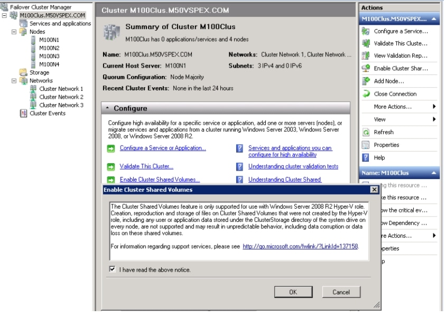Click the View Validation Report action icon

click(x=366, y=55)
